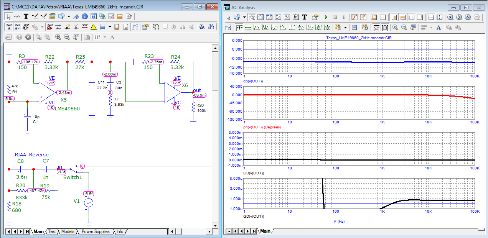488x238 pixels.
Task: Toggle the grid display in schematic
Action: pos(102,27)
